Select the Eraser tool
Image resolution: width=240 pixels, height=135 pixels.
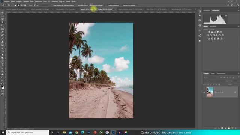point(3,48)
